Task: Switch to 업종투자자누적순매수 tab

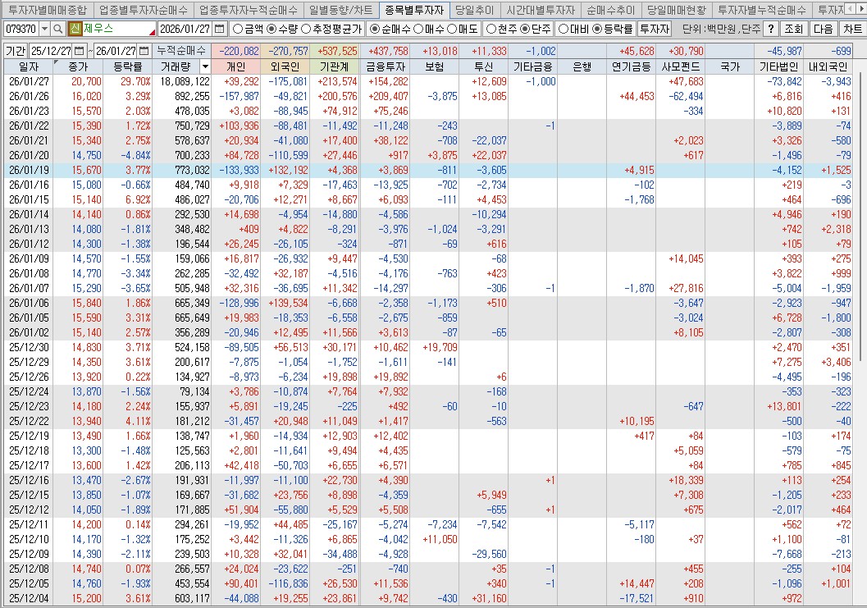Action: [249, 9]
